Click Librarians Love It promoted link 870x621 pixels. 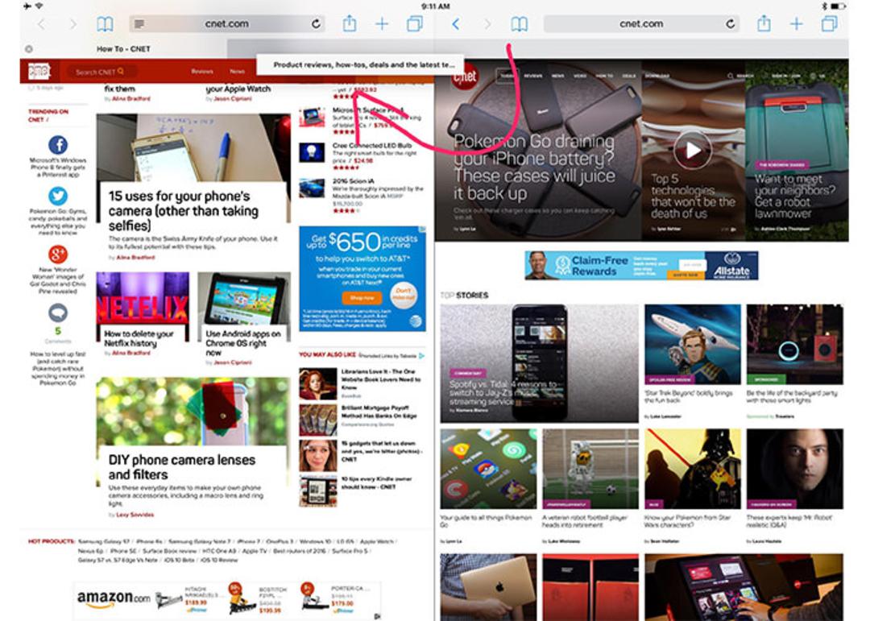[x=380, y=379]
